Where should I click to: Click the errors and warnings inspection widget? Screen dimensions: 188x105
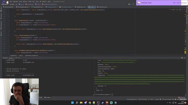(x=175, y=10)
